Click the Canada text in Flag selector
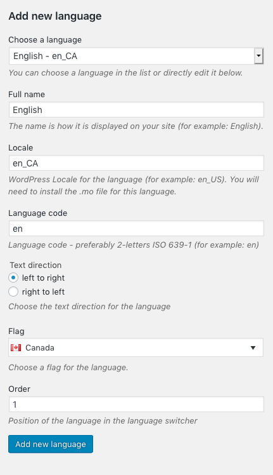The height and width of the screenshot is (475, 273). tap(40, 347)
